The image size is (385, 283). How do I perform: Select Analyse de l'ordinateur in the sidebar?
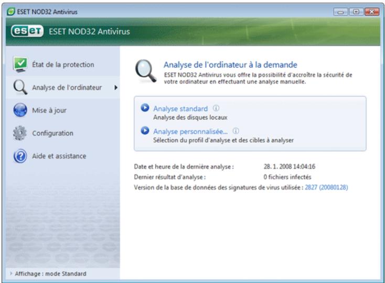tap(63, 88)
